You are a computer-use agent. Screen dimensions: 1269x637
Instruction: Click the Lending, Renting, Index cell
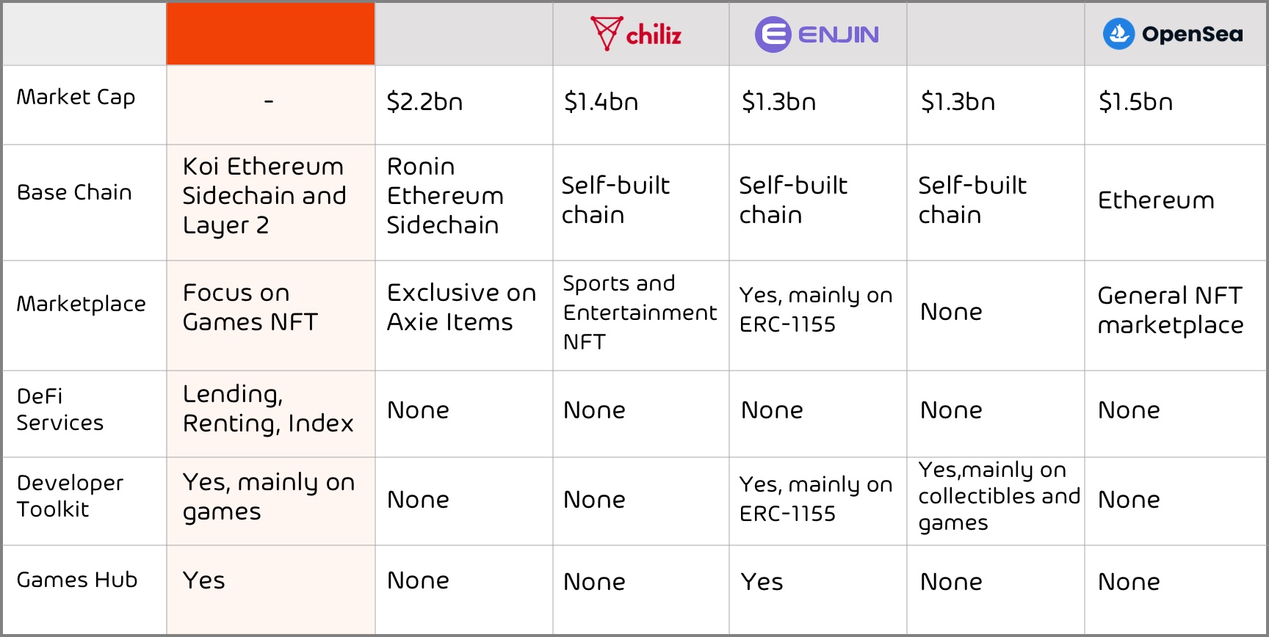(x=268, y=409)
